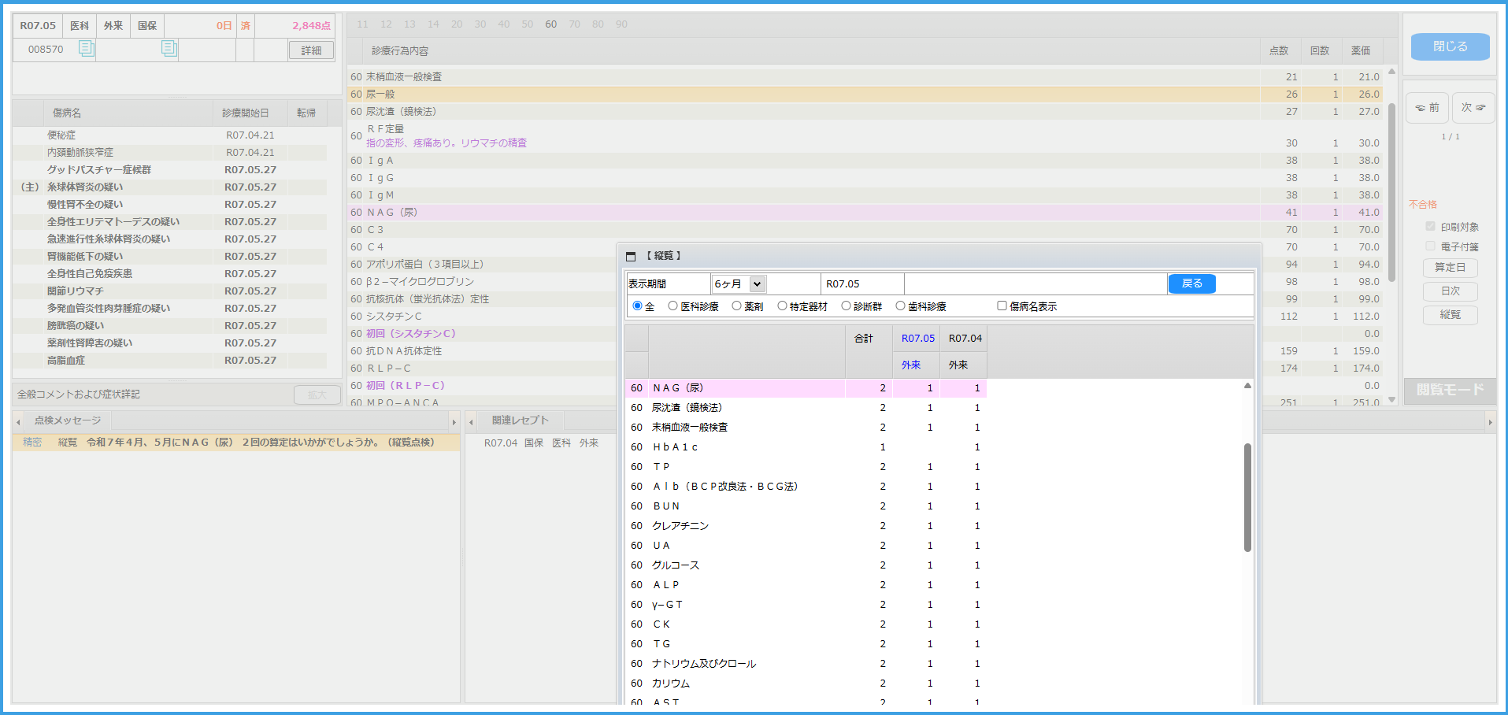Click the right arrow of the 点検メッセージ panel

454,422
